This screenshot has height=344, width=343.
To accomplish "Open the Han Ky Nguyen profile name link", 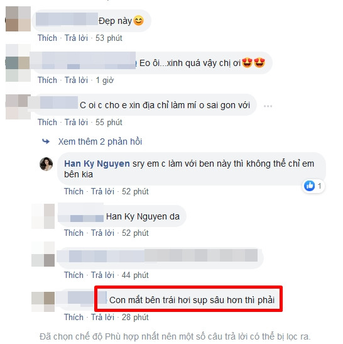I will coord(97,164).
